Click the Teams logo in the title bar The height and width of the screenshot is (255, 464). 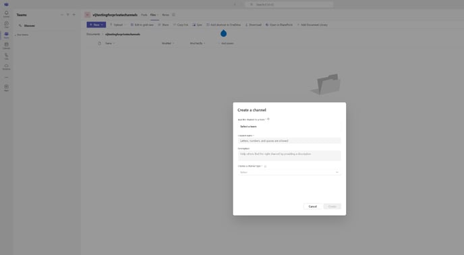click(6, 5)
